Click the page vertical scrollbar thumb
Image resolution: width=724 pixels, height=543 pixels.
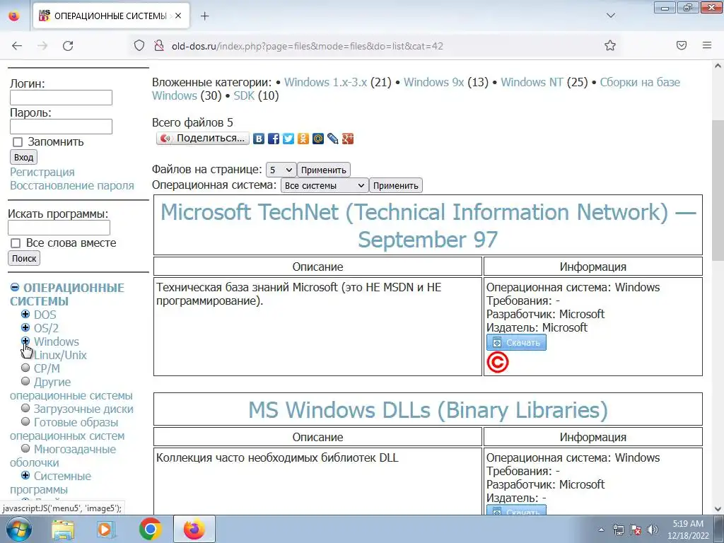coord(718,190)
